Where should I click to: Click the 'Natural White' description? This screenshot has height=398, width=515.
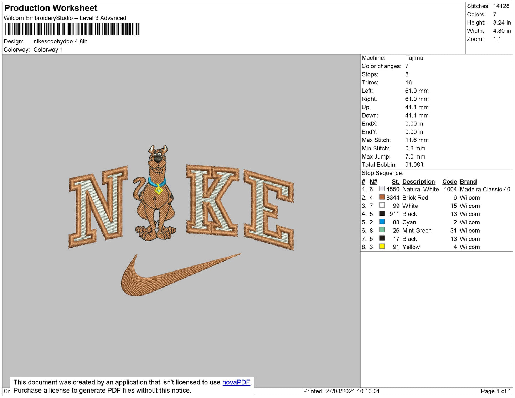[x=421, y=189]
